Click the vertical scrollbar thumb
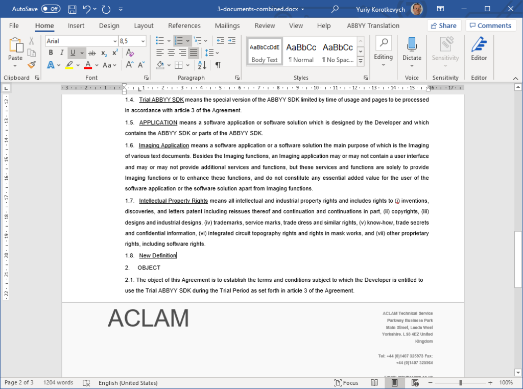523x389 pixels. [518, 259]
